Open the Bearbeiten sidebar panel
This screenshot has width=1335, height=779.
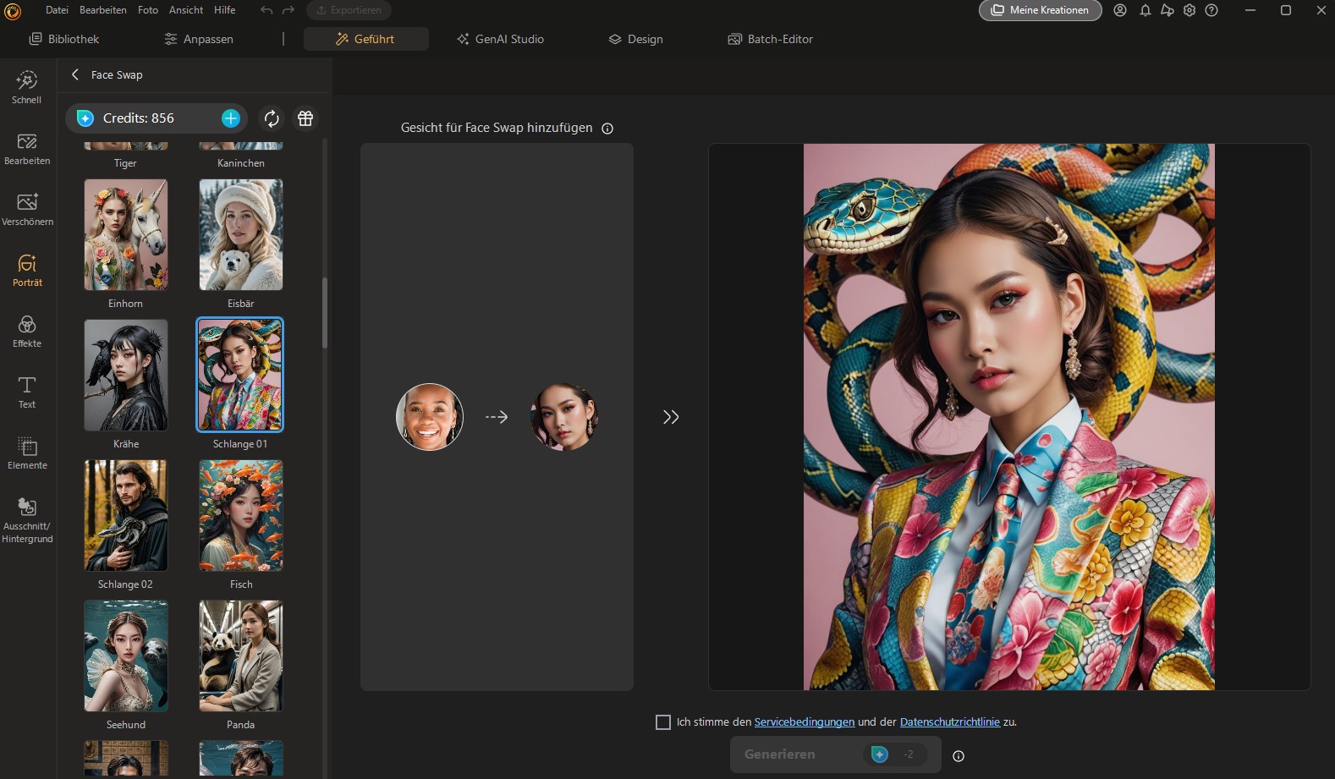coord(27,149)
